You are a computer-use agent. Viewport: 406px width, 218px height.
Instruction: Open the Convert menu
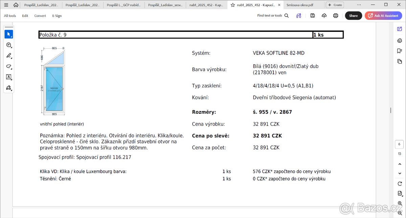pyautogui.click(x=40, y=16)
